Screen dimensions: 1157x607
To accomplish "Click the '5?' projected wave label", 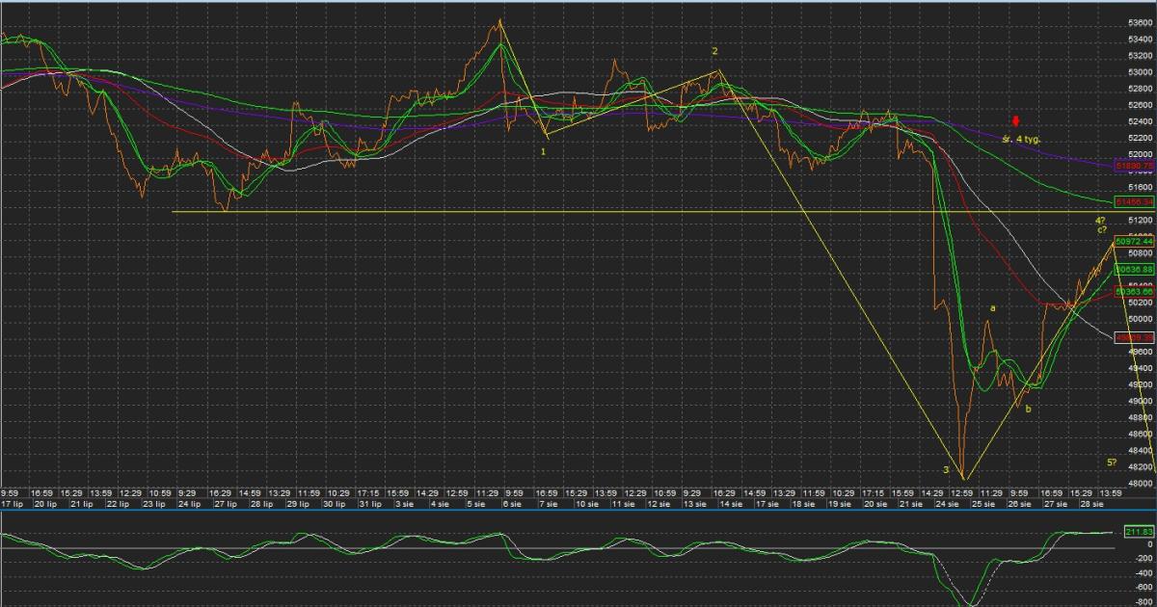I will [1112, 462].
